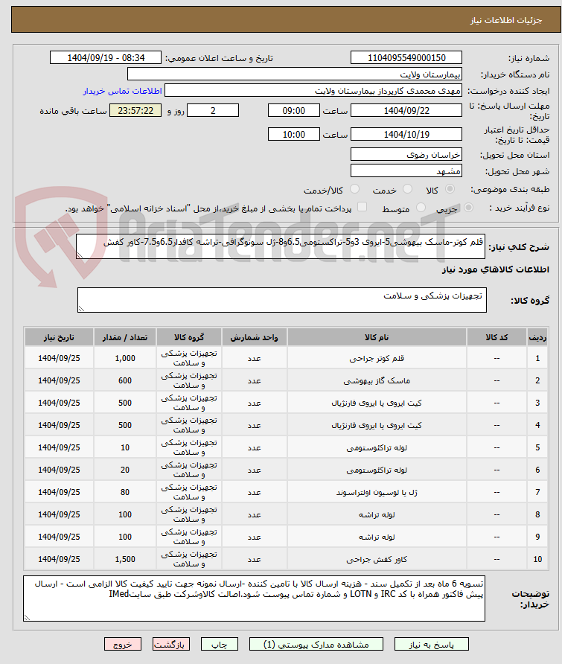Click لوله تراشه in row 8
562x664 pixels.
[377, 514]
